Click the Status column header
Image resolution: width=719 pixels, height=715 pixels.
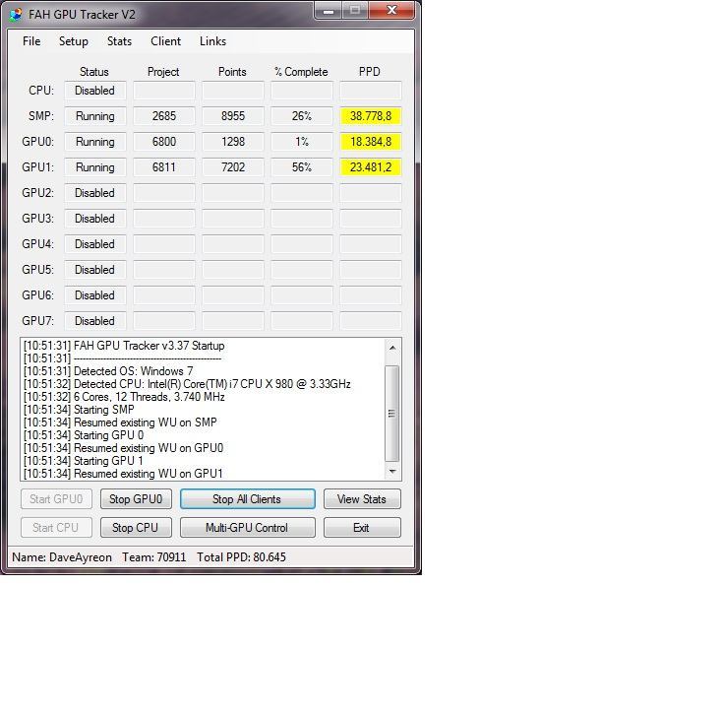click(x=94, y=72)
